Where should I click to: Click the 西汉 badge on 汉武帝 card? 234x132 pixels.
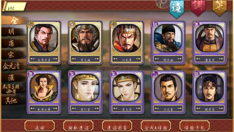coord(113,24)
